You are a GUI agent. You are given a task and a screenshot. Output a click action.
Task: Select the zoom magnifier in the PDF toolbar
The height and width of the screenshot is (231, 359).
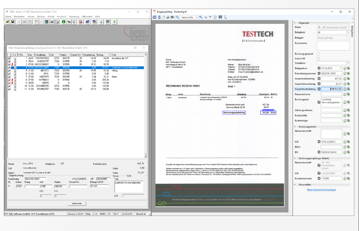(x=177, y=17)
